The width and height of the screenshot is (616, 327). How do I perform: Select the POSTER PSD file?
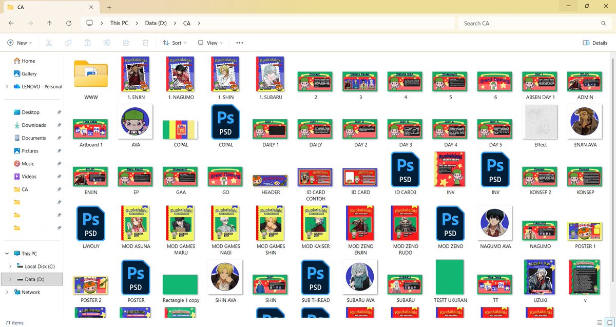(136, 277)
